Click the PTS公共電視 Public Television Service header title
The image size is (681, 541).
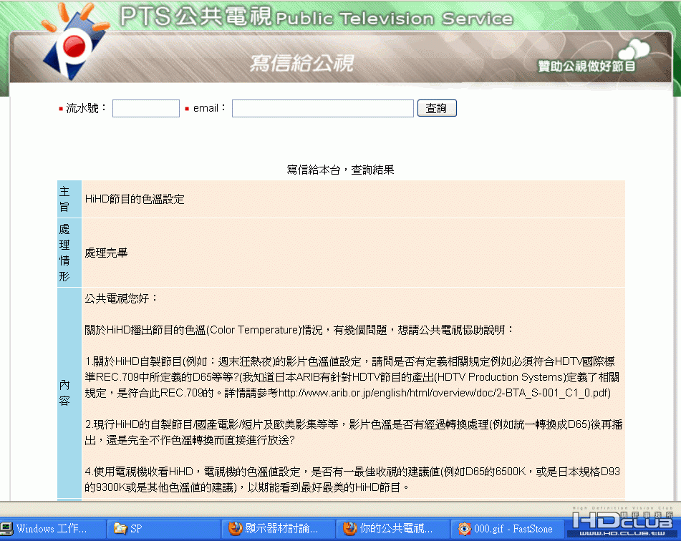pos(317,16)
